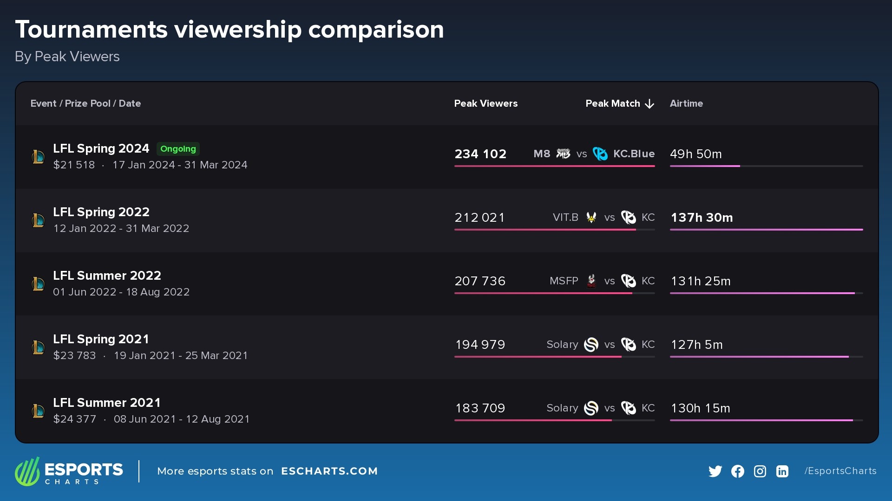The width and height of the screenshot is (892, 501).
Task: Click the Event / Prize Pool / Date header
Action: 85,103
